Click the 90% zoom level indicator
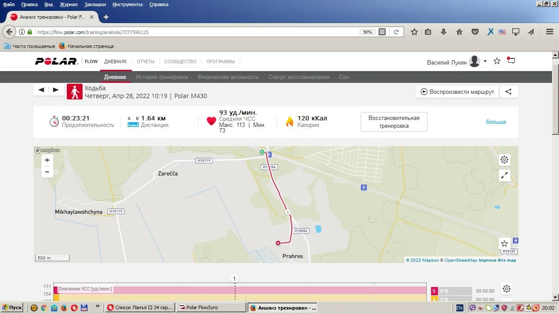559x314 pixels. click(x=367, y=32)
